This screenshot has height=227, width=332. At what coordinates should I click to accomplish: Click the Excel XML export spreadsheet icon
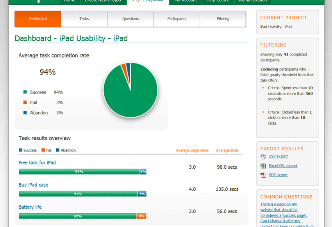click(263, 166)
